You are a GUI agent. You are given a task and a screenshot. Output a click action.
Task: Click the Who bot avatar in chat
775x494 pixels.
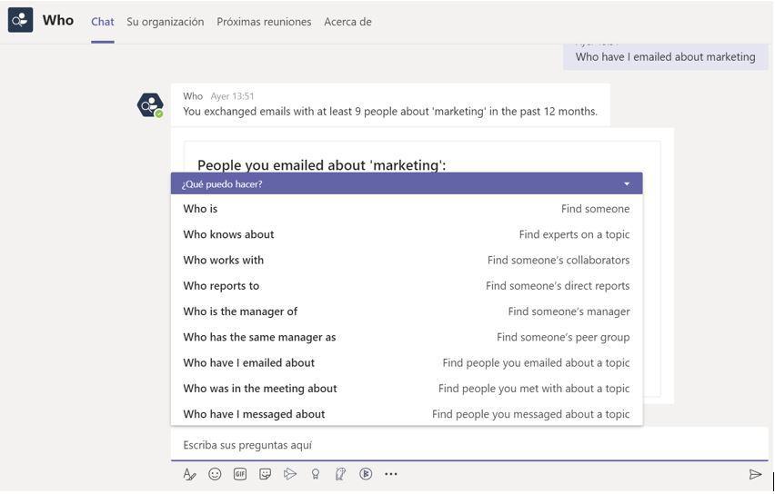[150, 105]
